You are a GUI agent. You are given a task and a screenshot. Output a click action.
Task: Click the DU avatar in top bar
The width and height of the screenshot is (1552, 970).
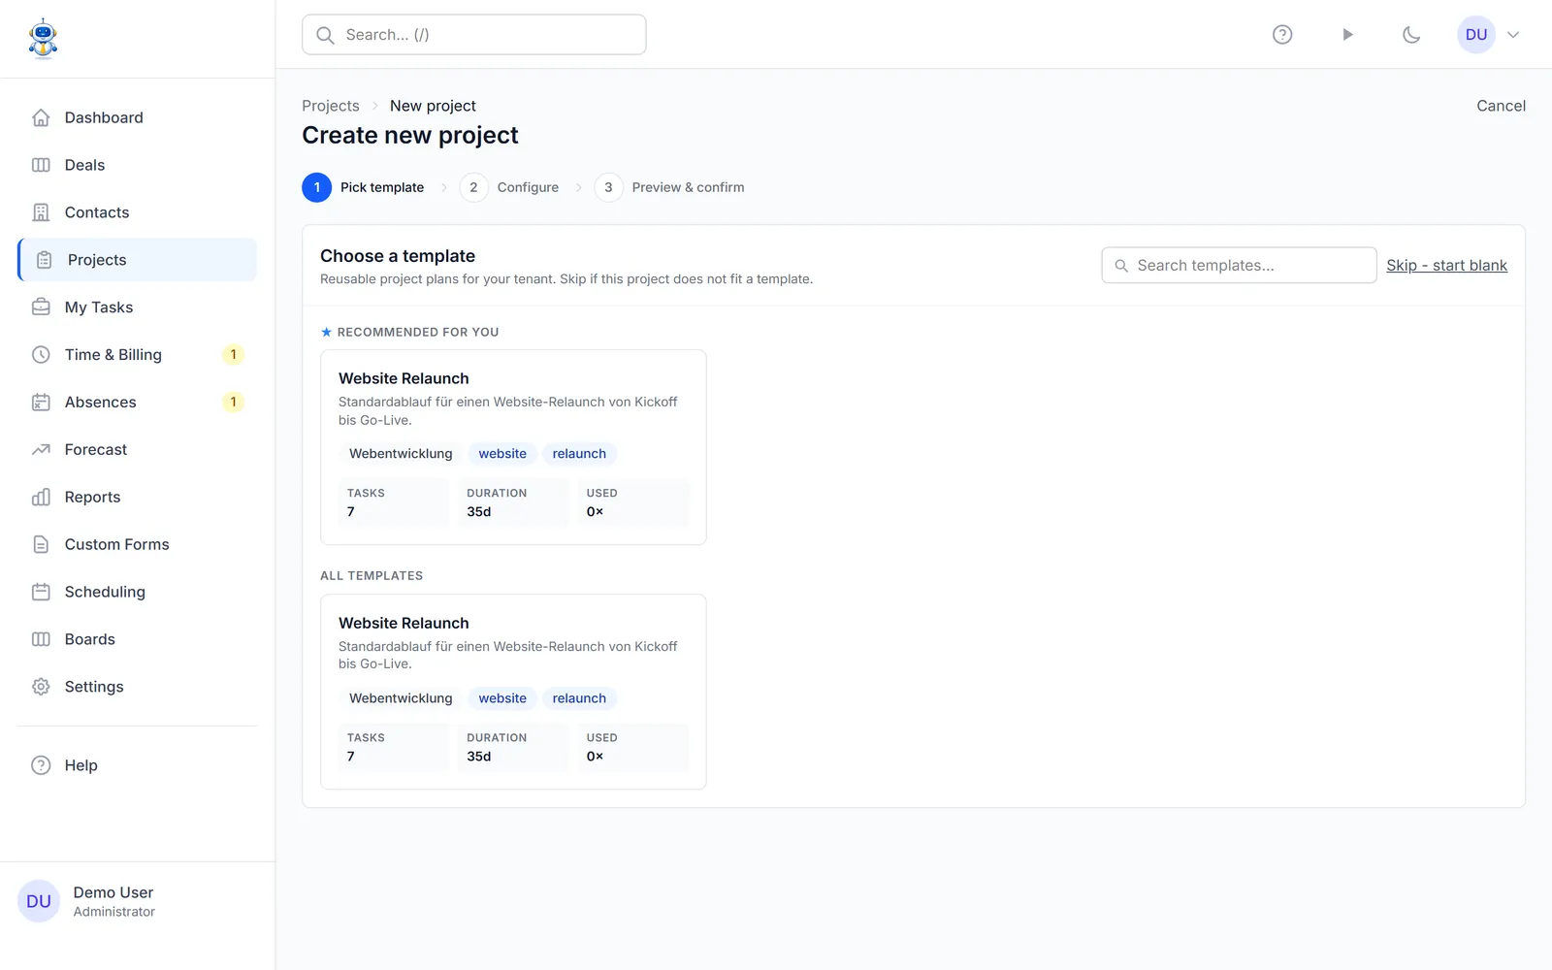(x=1476, y=35)
